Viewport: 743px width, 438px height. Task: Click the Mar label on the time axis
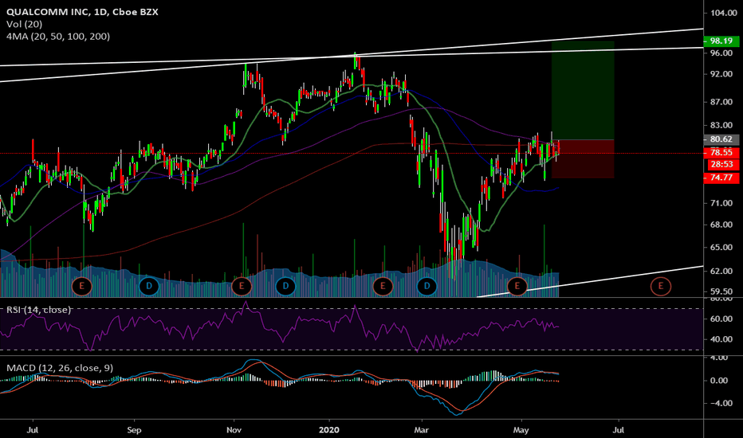421,430
